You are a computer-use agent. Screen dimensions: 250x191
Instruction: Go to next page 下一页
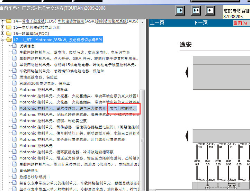(200, 22)
